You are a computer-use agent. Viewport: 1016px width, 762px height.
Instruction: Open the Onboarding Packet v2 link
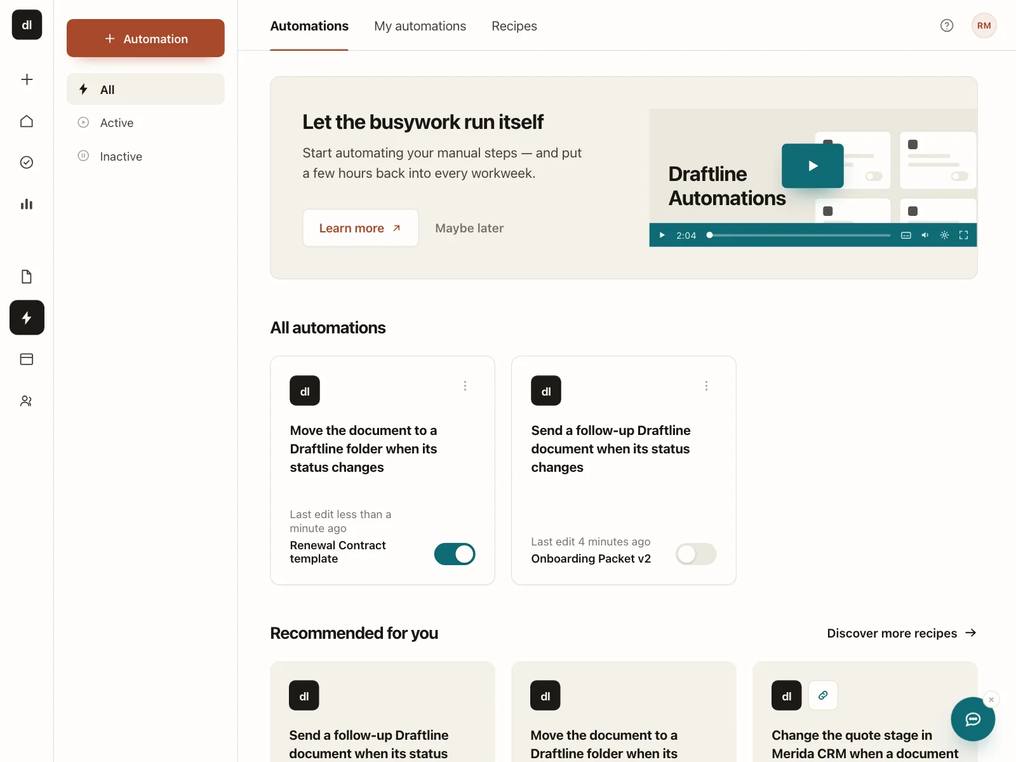(x=591, y=559)
